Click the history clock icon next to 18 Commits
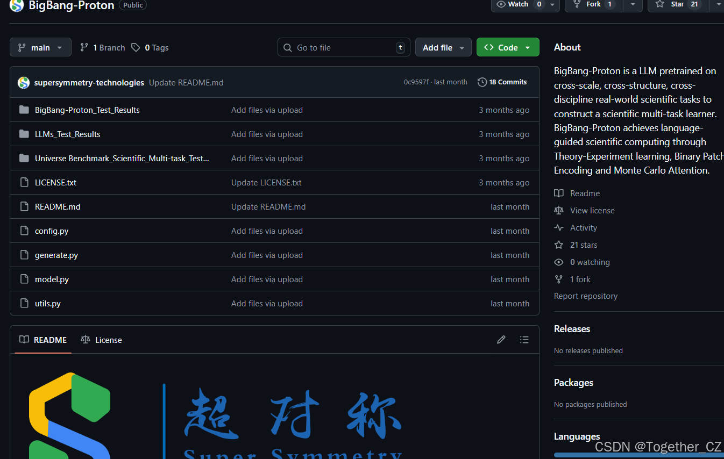The image size is (724, 459). [x=482, y=82]
